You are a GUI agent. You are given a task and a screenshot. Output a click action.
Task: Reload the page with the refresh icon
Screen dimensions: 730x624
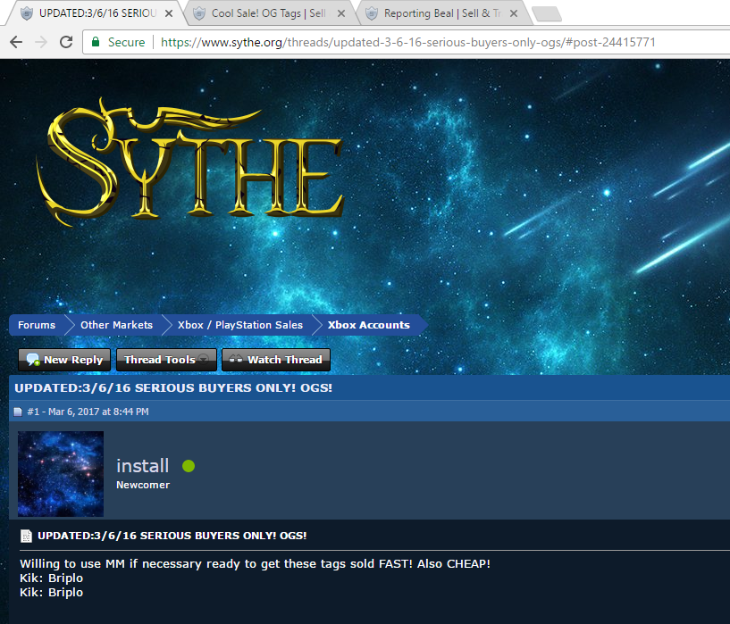pos(66,42)
